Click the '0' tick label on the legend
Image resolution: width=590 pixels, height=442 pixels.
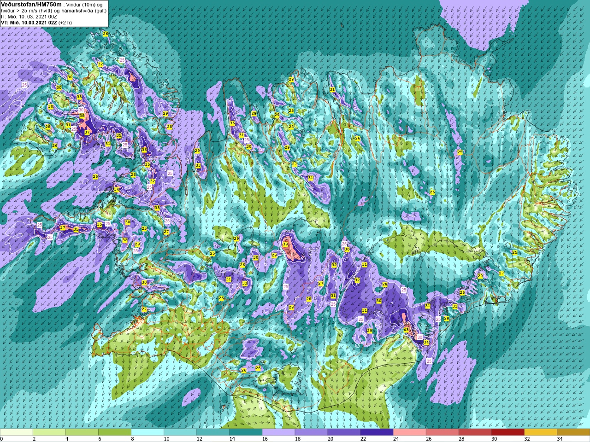coord(2,439)
